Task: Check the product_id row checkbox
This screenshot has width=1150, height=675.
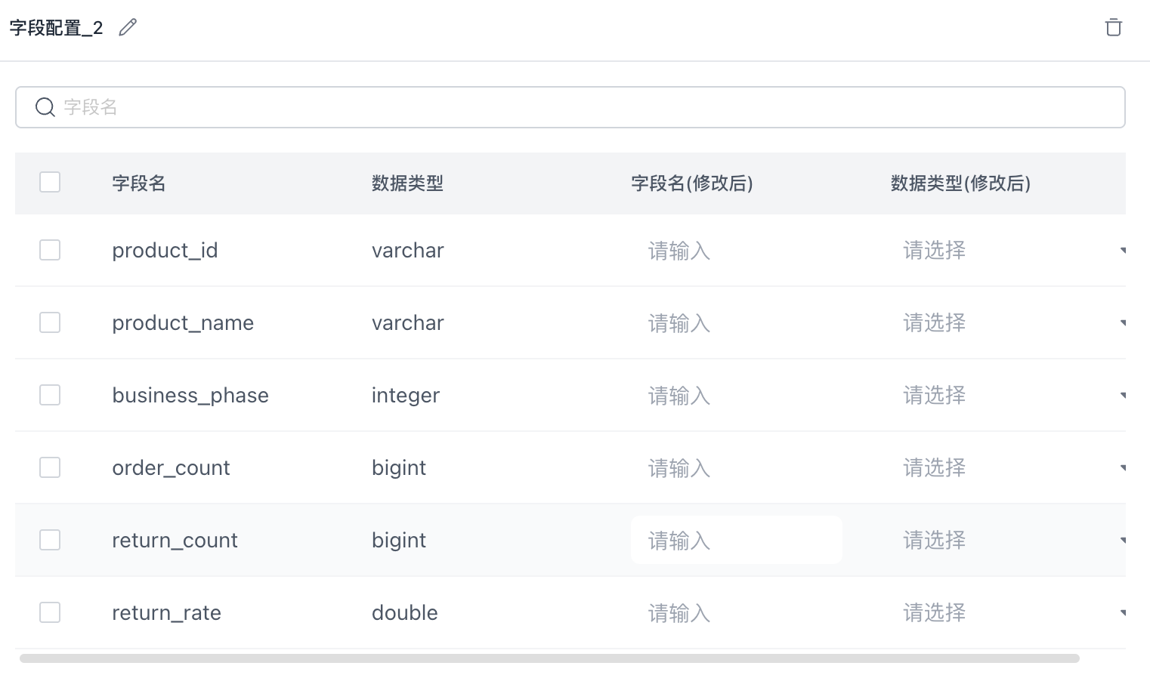Action: click(50, 250)
